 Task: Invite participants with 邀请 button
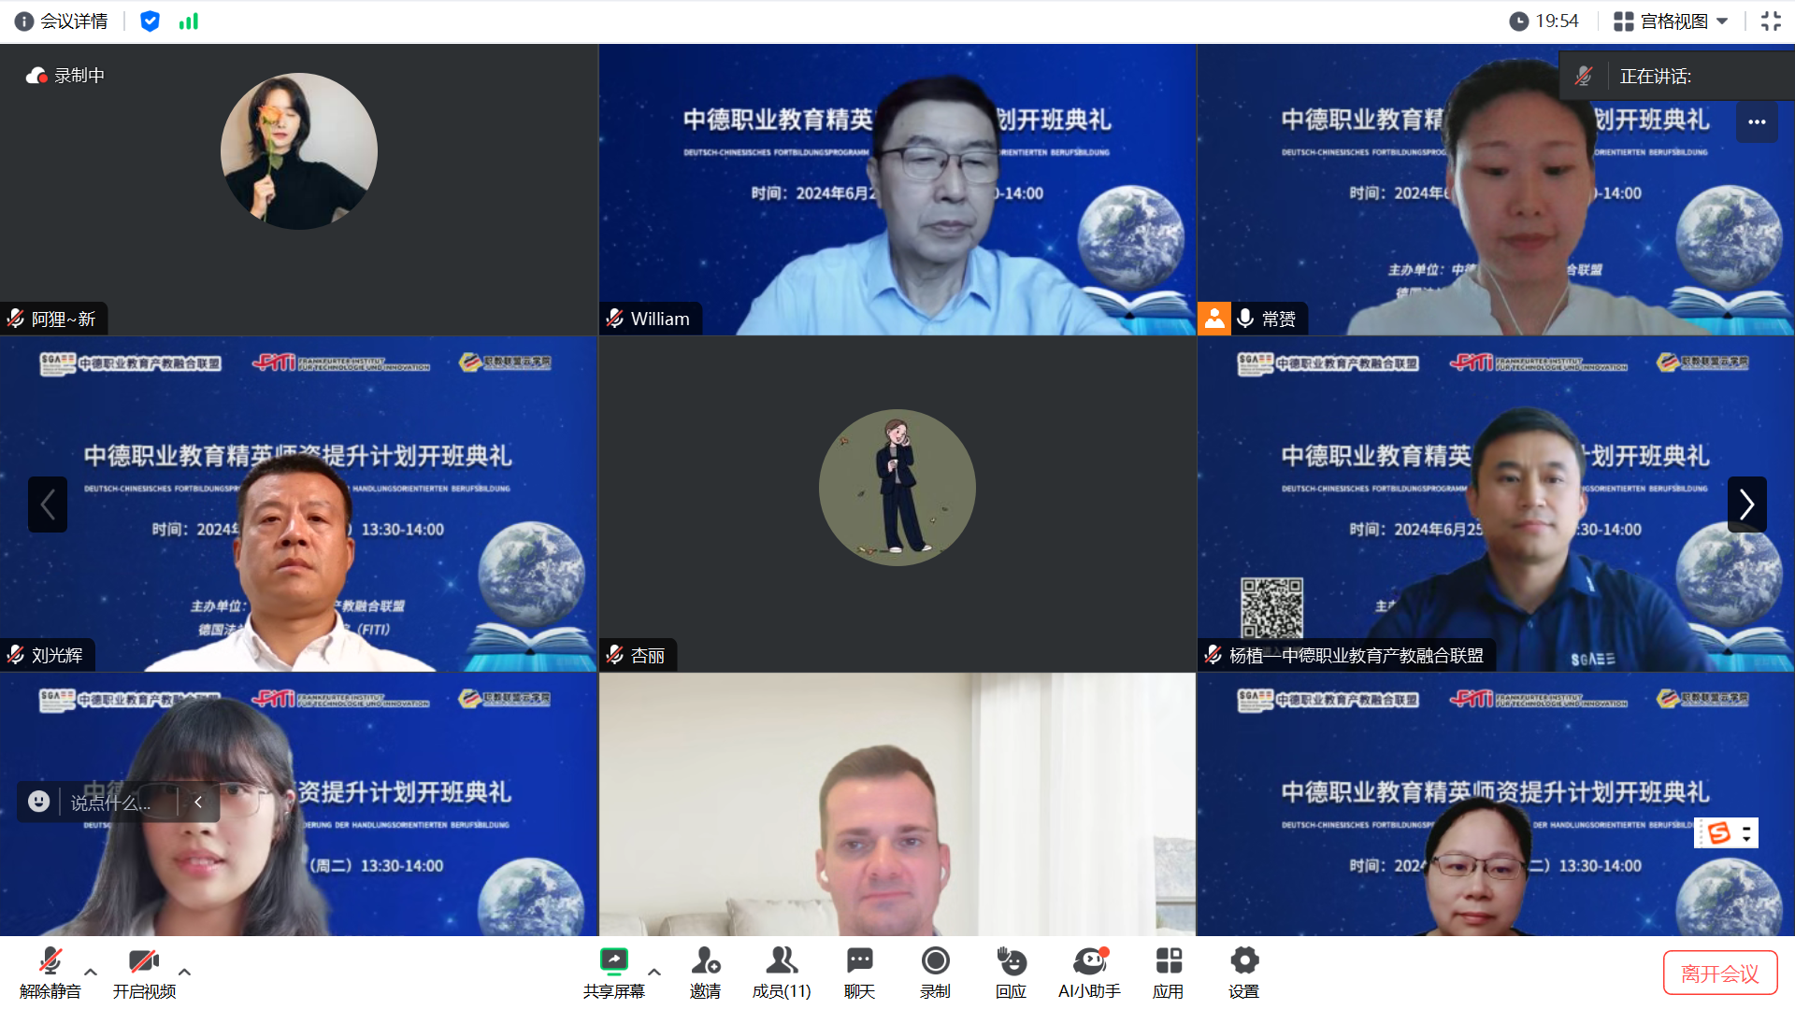click(x=706, y=973)
